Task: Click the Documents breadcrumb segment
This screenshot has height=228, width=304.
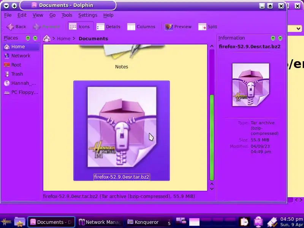Action: [93, 39]
